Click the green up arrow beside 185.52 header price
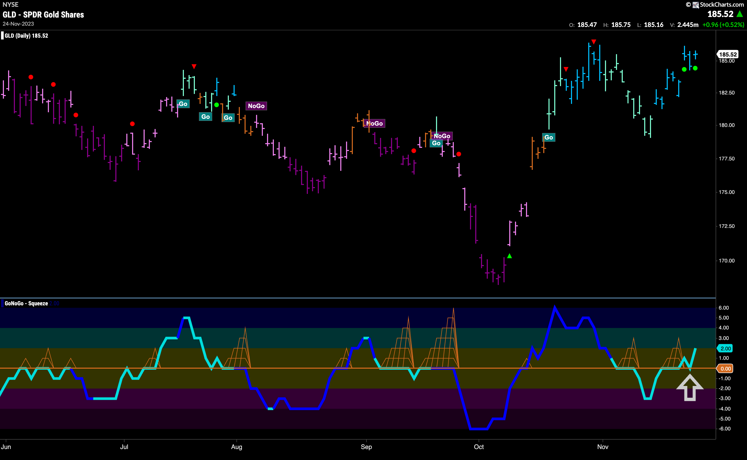The height and width of the screenshot is (460, 747). [739, 14]
